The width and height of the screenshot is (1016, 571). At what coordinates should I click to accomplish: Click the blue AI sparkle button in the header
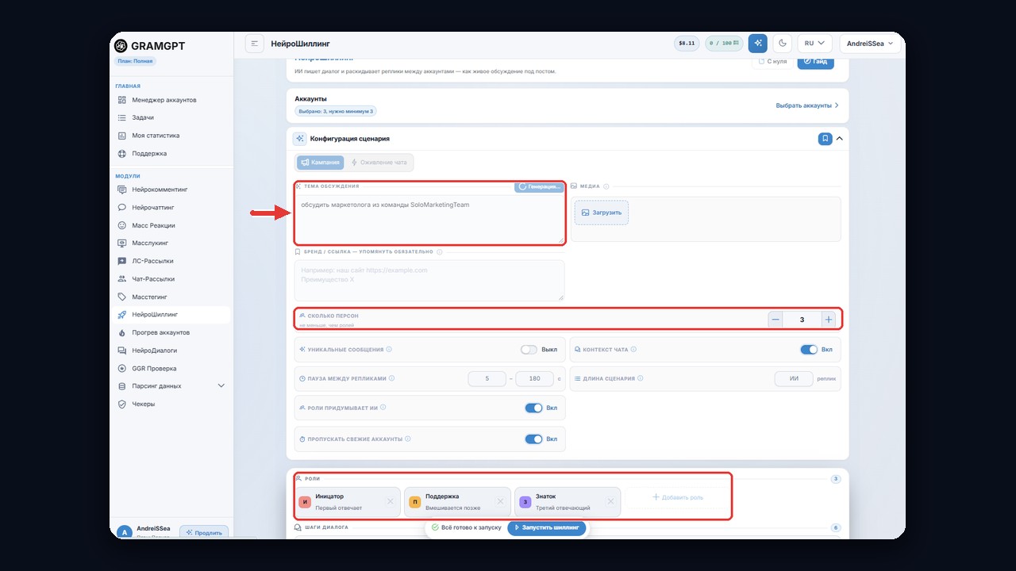tap(758, 44)
